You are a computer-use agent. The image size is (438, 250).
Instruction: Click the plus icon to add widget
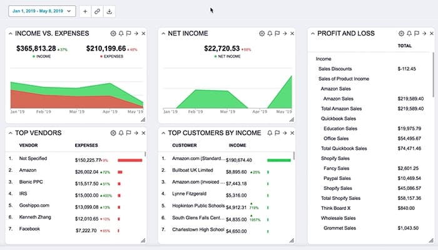[x=86, y=11]
